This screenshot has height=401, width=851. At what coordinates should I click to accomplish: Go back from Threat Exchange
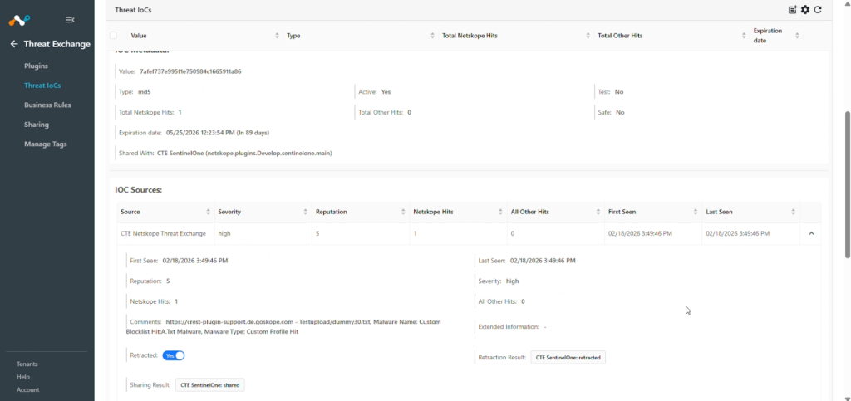tap(14, 44)
